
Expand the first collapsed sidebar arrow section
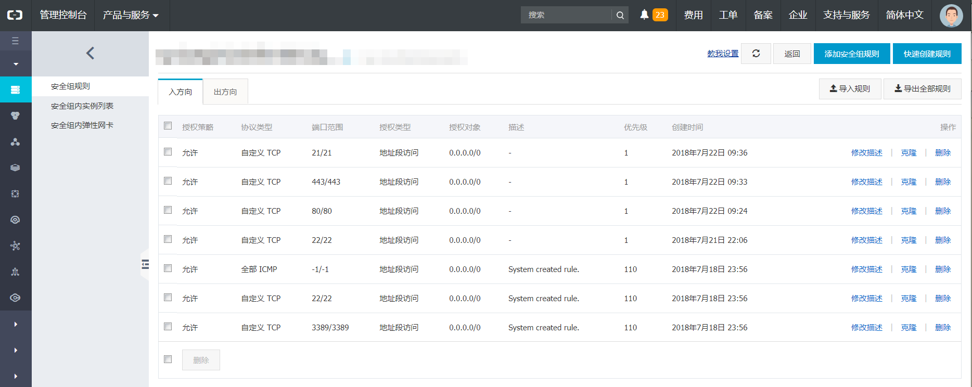coord(16,324)
